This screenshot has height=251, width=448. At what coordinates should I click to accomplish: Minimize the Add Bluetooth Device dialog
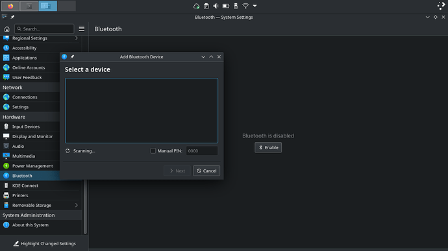coord(203,57)
